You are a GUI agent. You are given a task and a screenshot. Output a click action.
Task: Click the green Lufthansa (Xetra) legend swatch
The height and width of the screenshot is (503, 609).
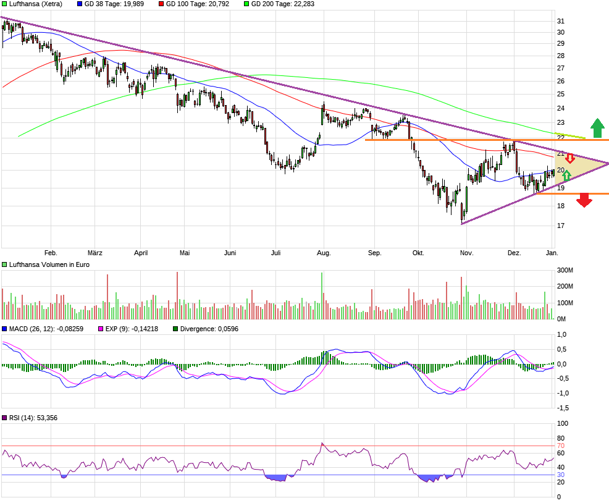pyautogui.click(x=4, y=4)
